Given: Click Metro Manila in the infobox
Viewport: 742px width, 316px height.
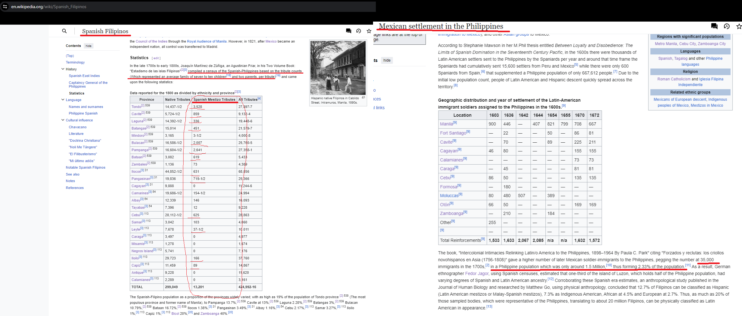Looking at the screenshot, I should click(666, 44).
